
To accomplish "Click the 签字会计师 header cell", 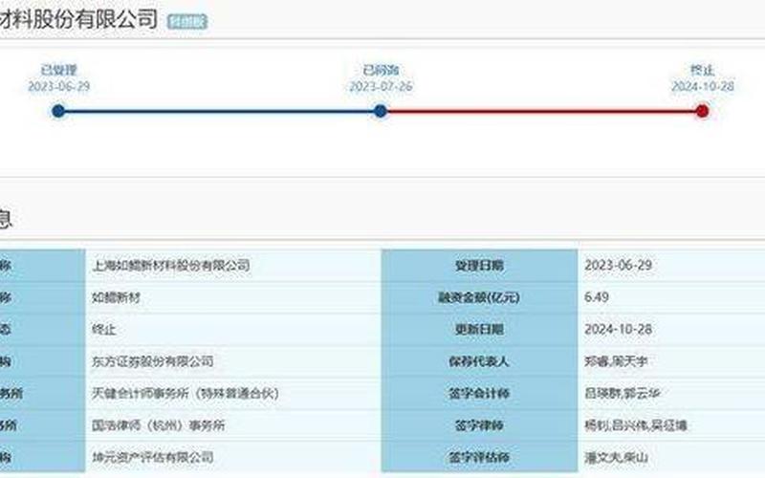I will tap(479, 393).
